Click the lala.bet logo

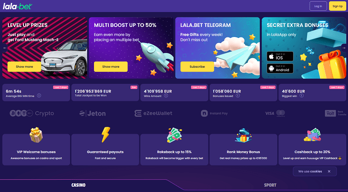click(17, 6)
